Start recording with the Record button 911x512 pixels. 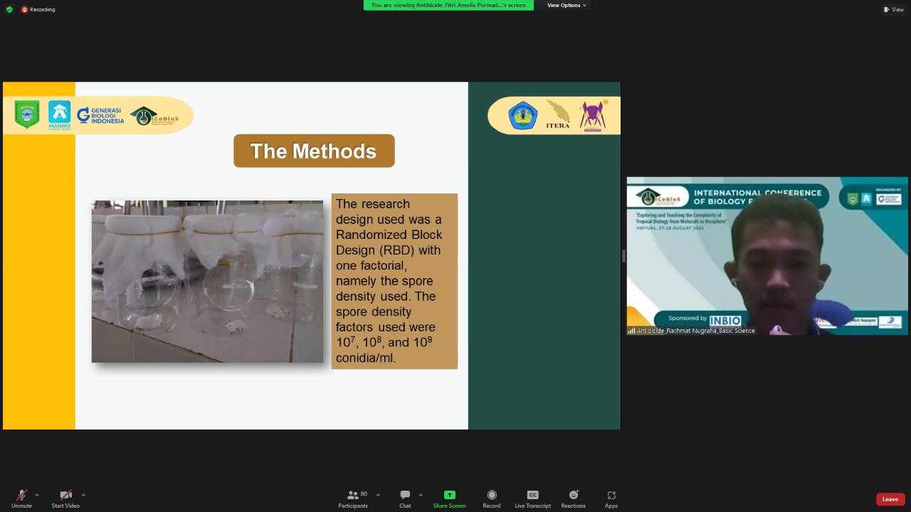[492, 498]
